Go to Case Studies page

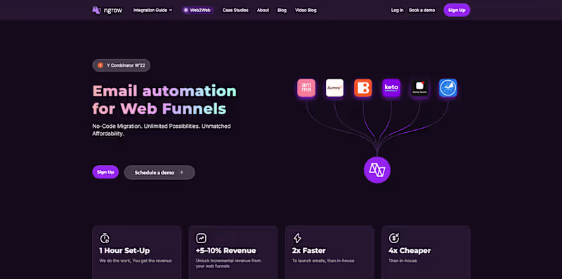tap(235, 10)
